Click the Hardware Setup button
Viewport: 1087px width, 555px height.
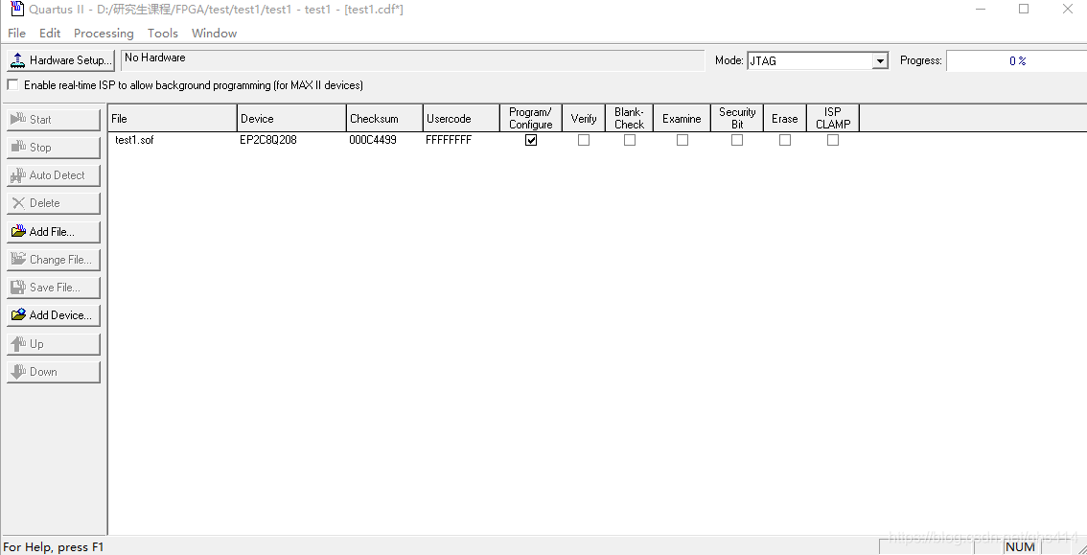[x=60, y=60]
